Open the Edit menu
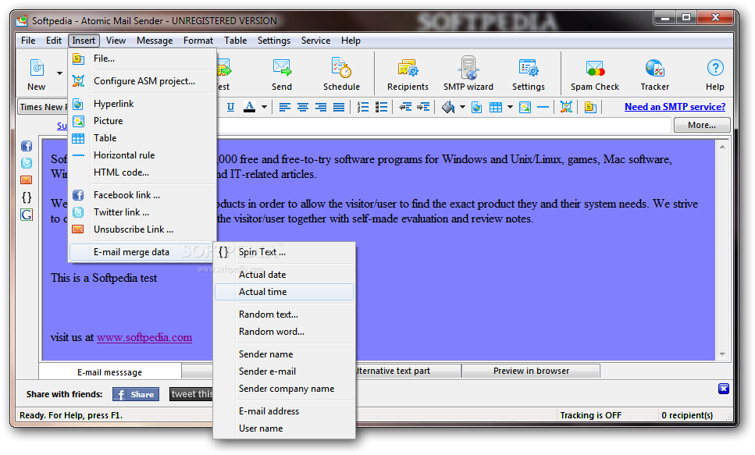755x455 pixels. pyautogui.click(x=53, y=41)
